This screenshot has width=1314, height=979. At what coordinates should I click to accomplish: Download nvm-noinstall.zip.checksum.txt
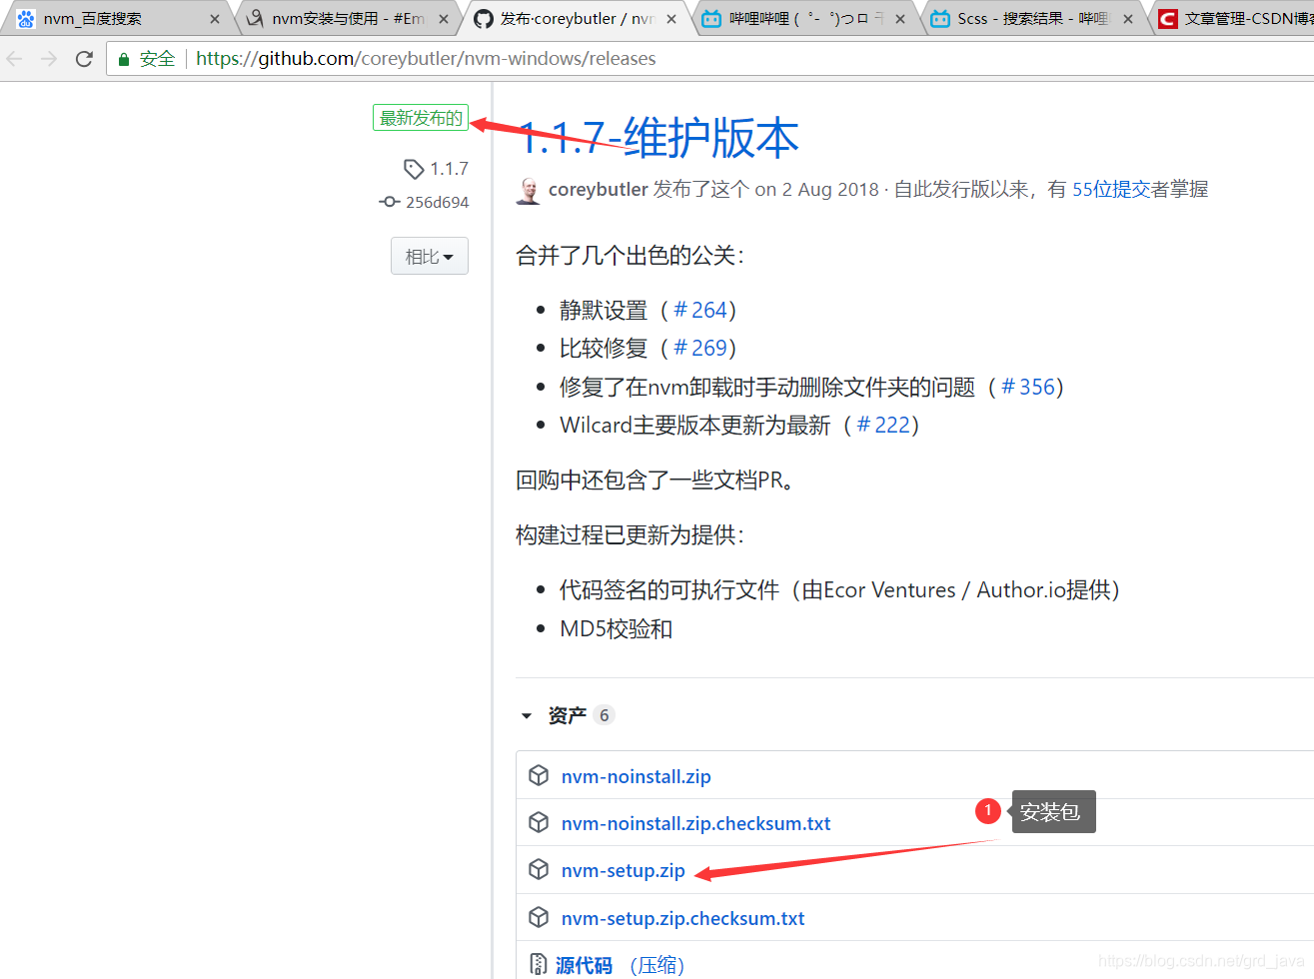click(696, 823)
